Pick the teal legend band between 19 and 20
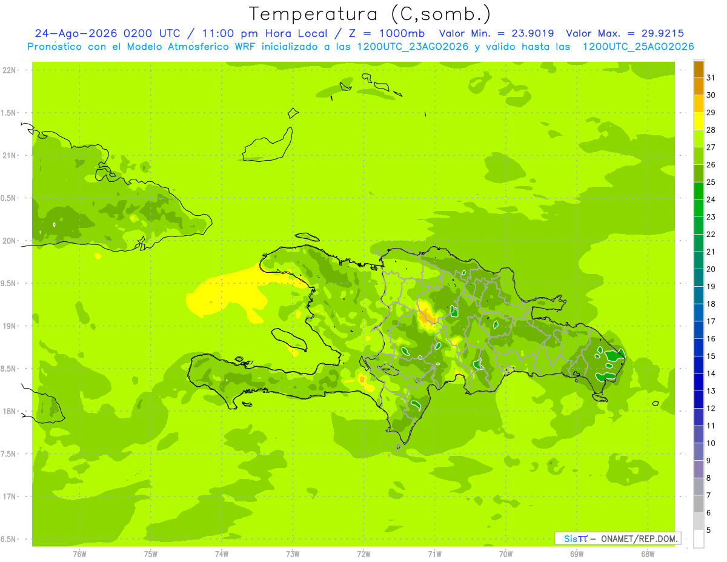The width and height of the screenshot is (727, 562). coord(699,278)
